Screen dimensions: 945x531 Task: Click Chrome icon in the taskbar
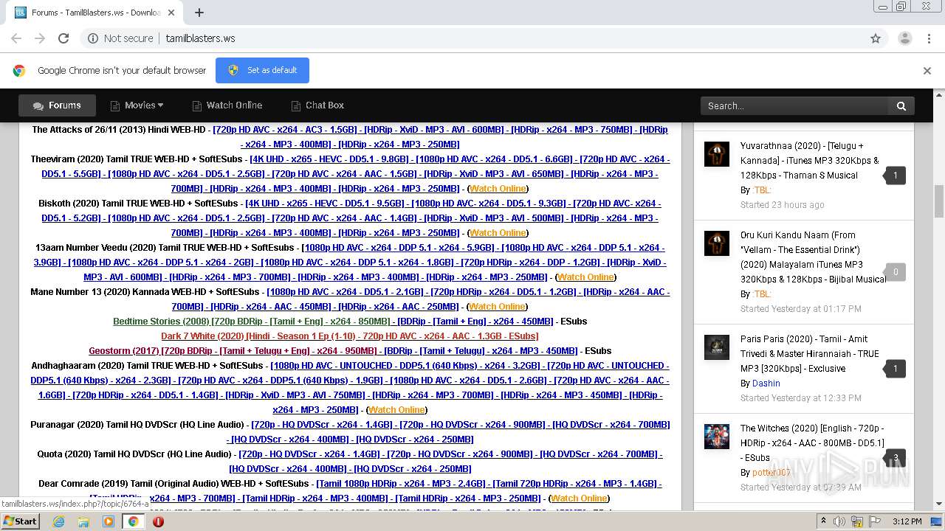point(133,521)
